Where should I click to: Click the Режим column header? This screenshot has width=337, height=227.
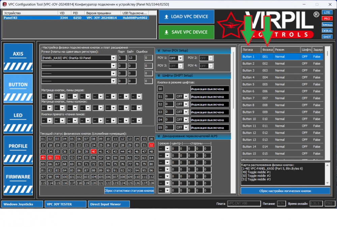(287, 50)
